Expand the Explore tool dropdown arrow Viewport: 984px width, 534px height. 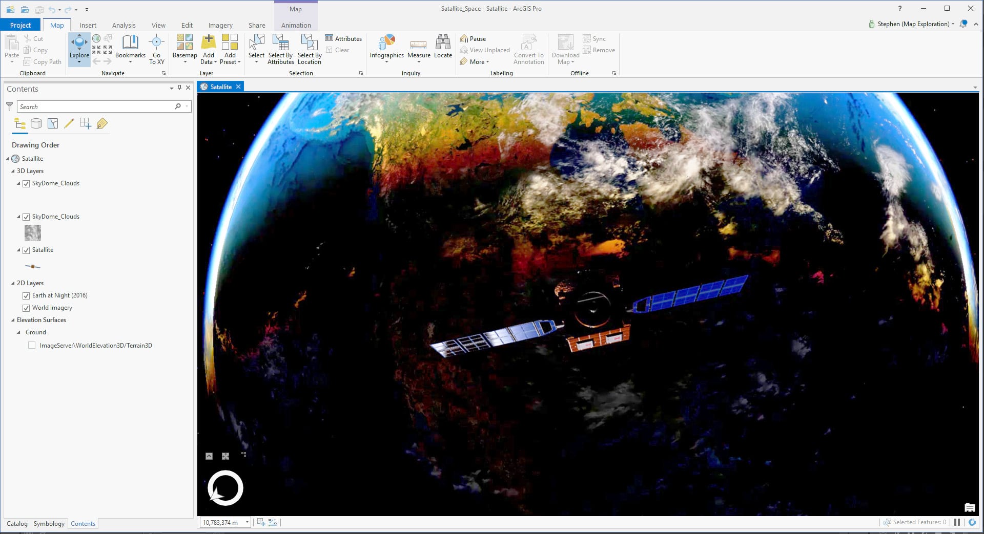pos(79,62)
